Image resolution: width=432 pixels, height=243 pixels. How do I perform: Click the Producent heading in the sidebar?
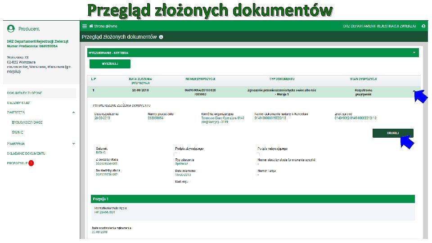click(x=29, y=29)
